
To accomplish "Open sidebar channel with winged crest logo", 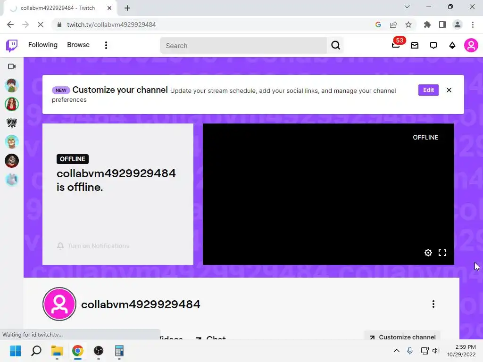I will click(12, 123).
